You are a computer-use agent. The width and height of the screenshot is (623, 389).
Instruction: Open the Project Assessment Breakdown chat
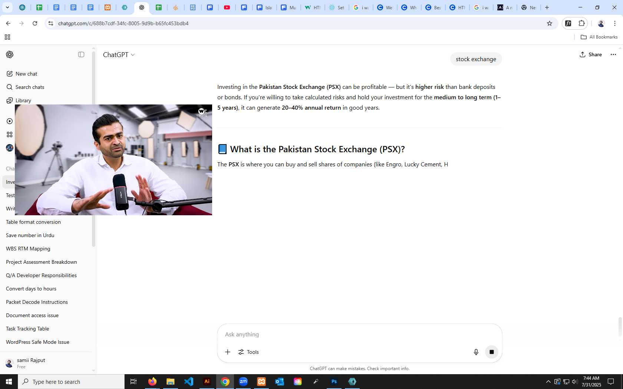[x=46, y=262]
